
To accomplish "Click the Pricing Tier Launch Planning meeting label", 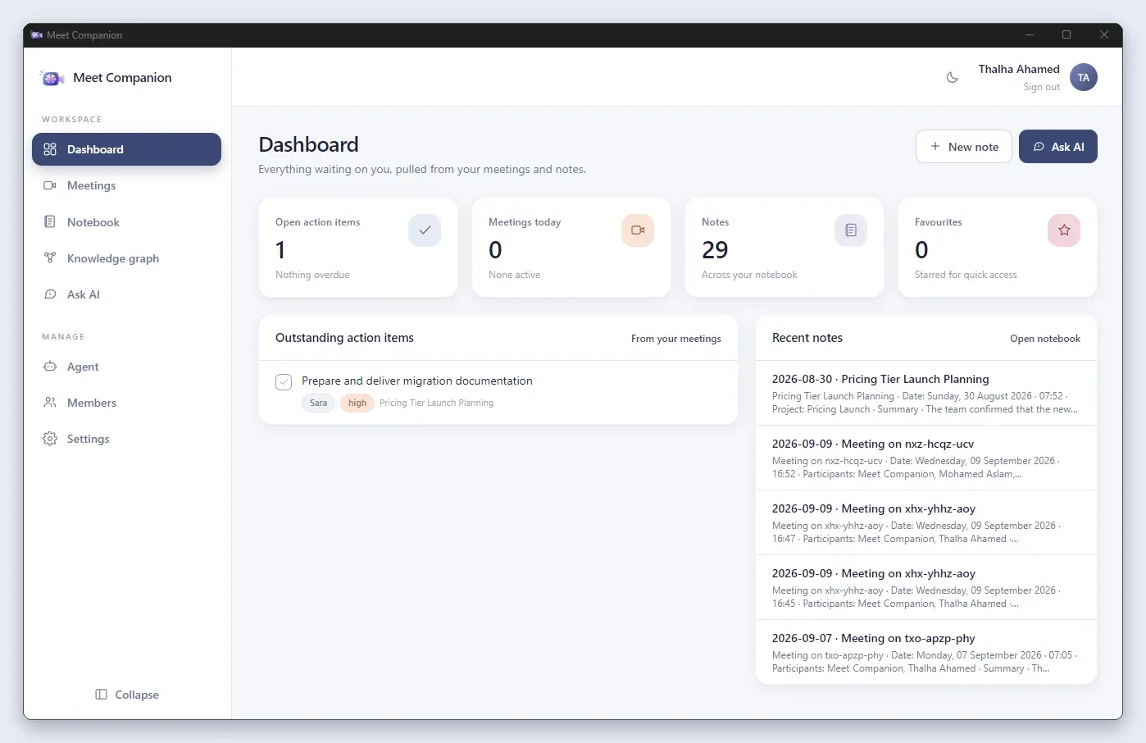I will [436, 403].
